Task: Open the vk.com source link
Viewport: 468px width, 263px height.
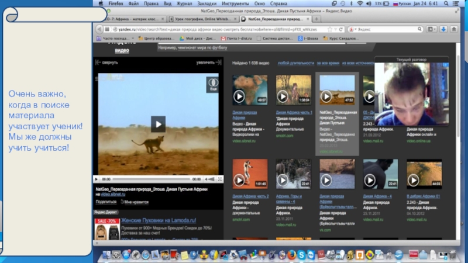Action: (x=325, y=230)
